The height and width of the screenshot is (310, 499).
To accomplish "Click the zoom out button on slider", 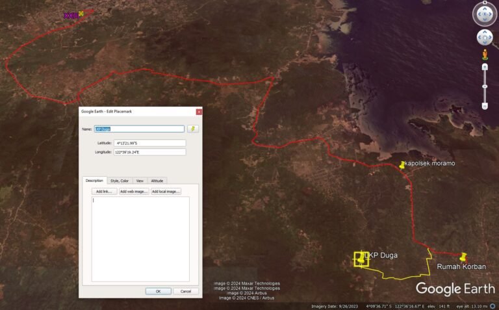I will point(485,106).
